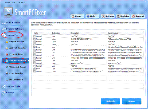Click the 'C:\WINDOWS\HH.EXE' description cell
Image resolution: width=148 pixels, height=109 pixels.
coord(81,39)
